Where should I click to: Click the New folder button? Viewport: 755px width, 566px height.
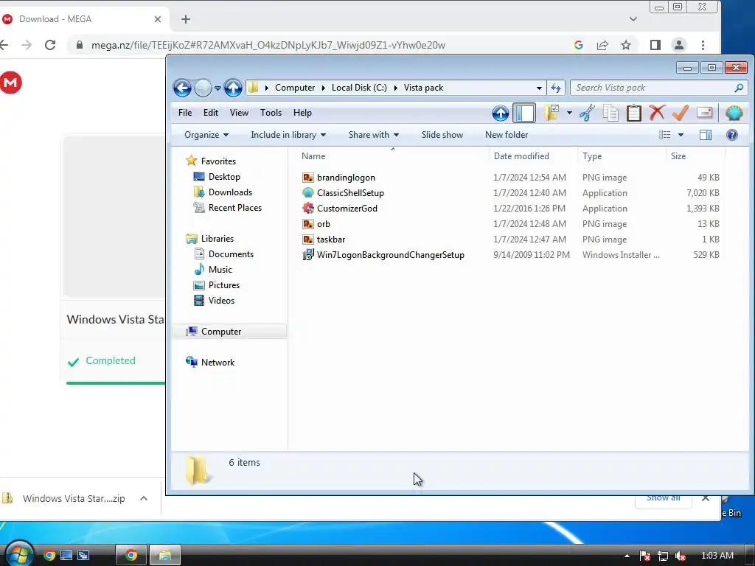(507, 135)
